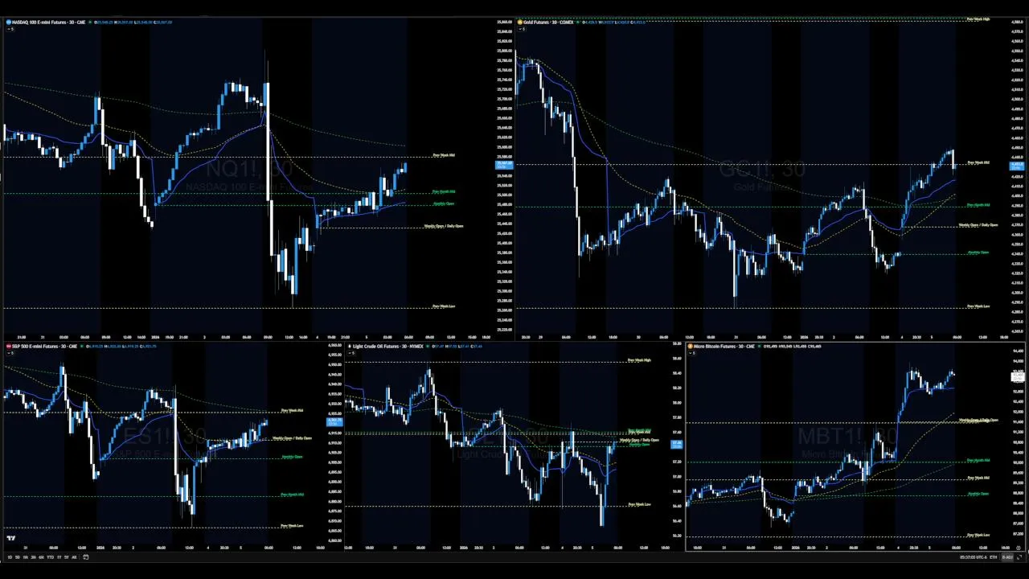Expand the NASDAQ chart indicator legend arrow
This screenshot has height=579, width=1029.
10,29
